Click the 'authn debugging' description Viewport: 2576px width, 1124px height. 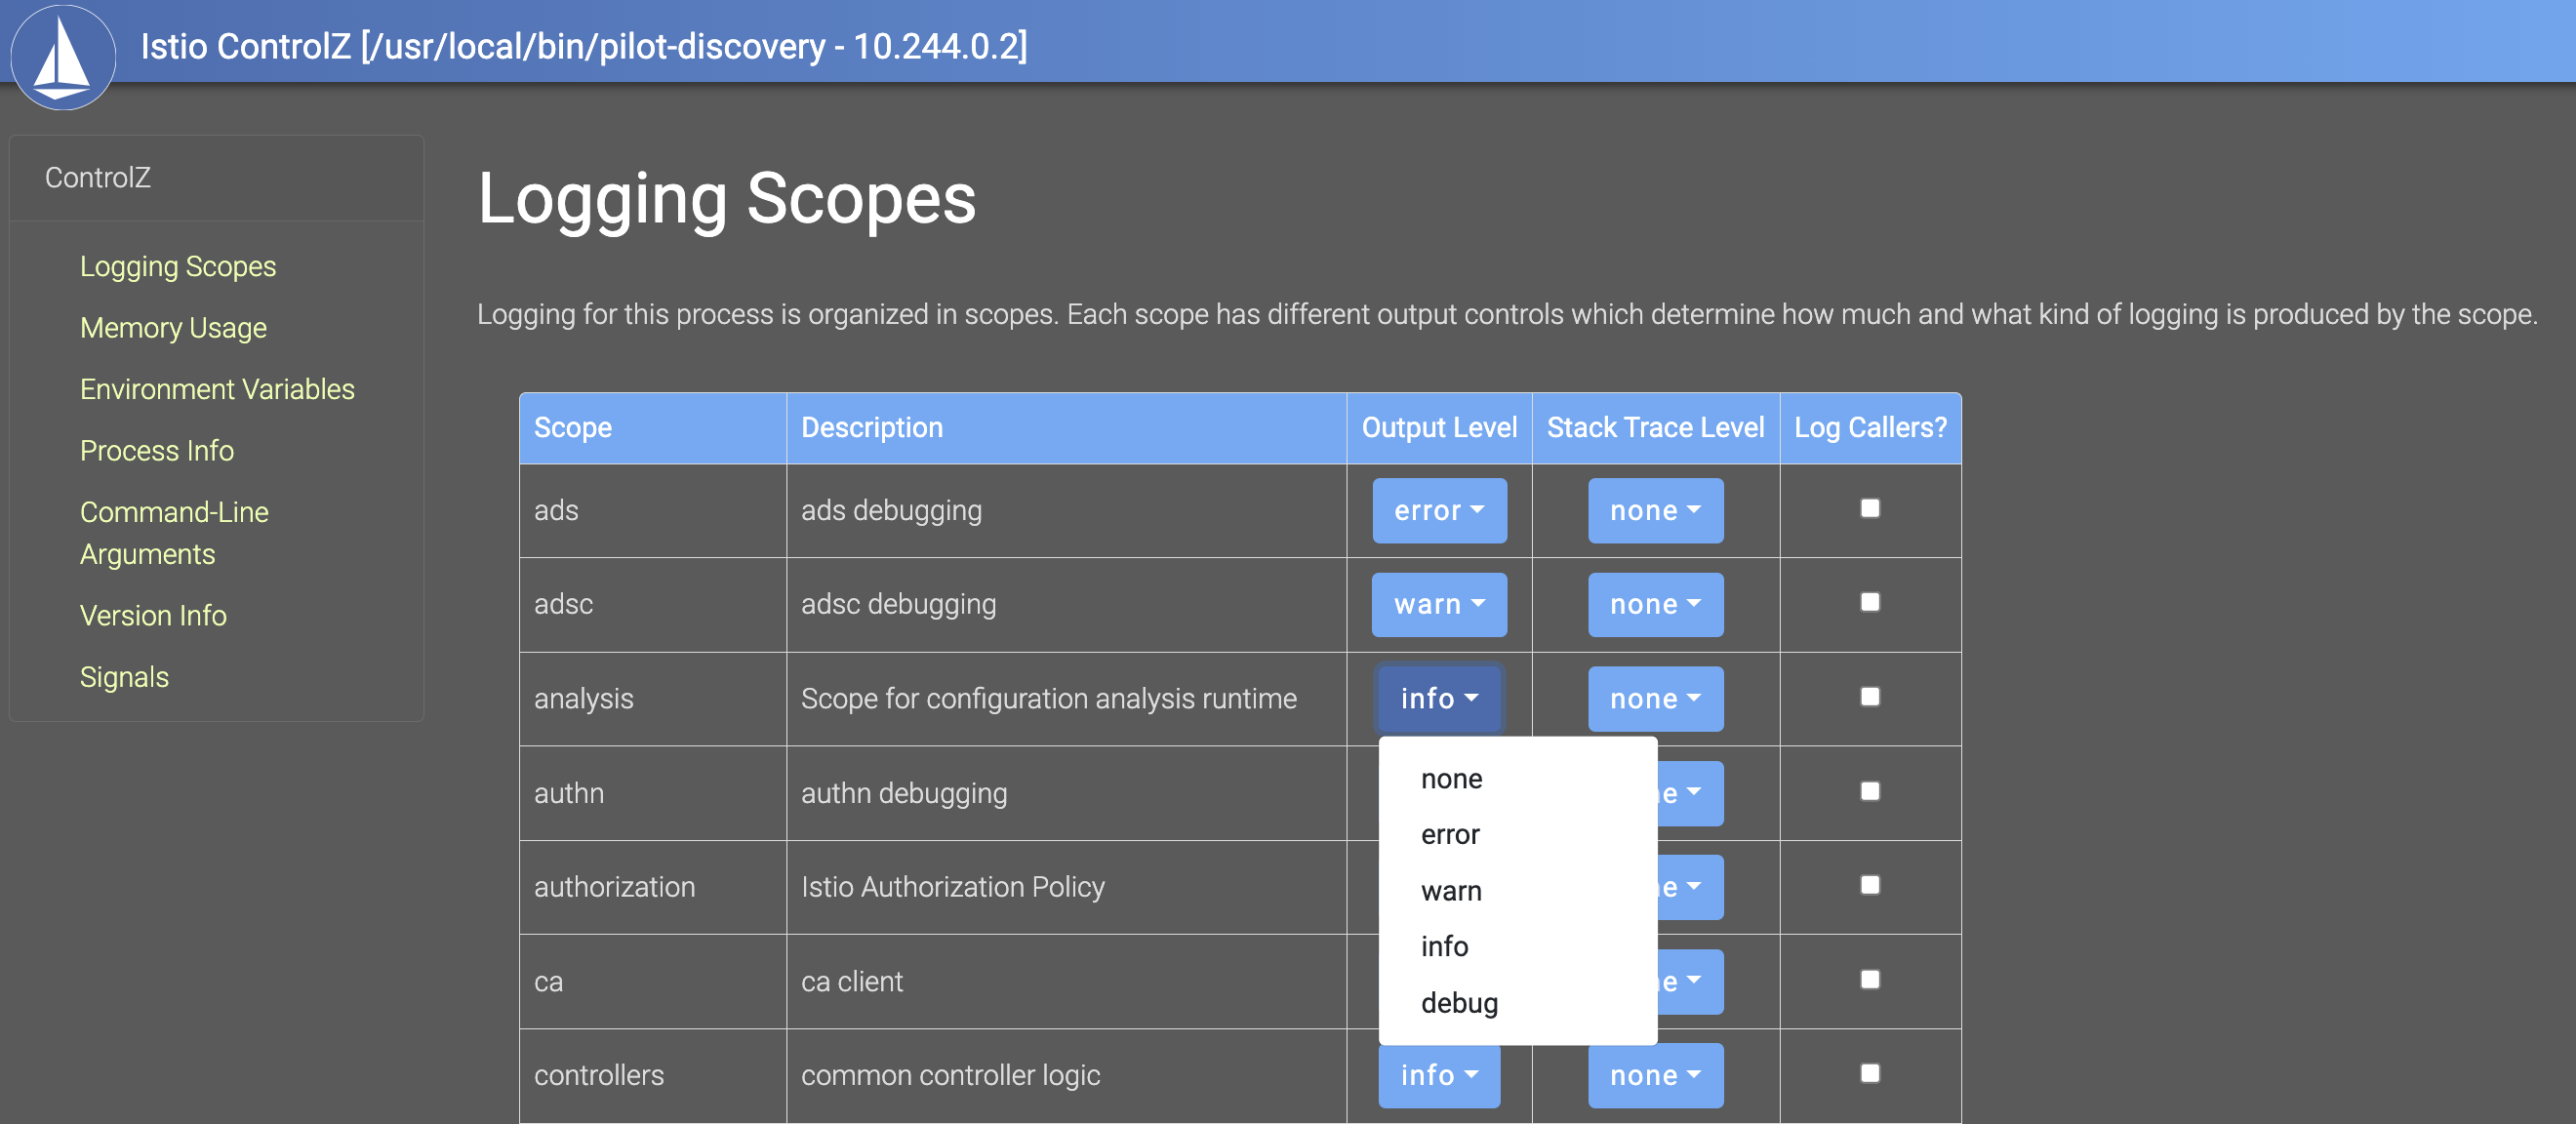point(904,793)
